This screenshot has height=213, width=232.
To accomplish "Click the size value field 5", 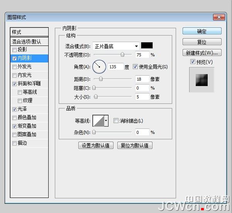I will [x=142, y=97].
